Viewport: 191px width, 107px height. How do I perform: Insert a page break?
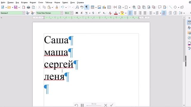[115, 7]
